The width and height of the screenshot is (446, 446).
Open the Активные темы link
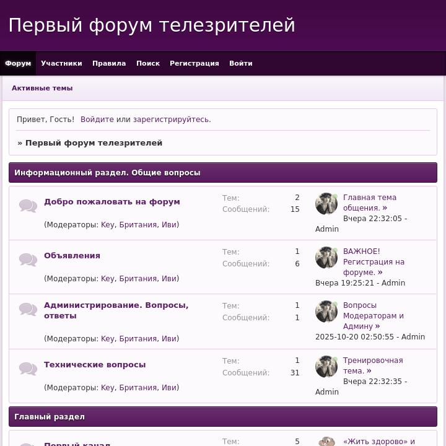(42, 88)
